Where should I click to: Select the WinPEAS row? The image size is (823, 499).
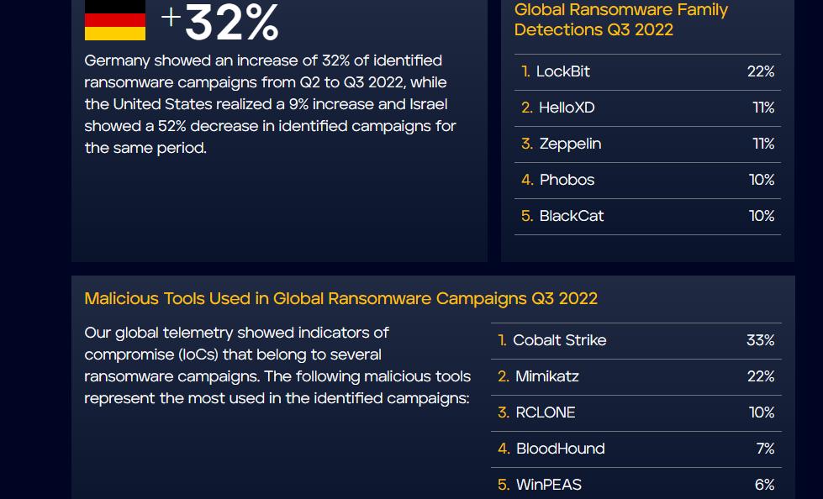[636, 485]
